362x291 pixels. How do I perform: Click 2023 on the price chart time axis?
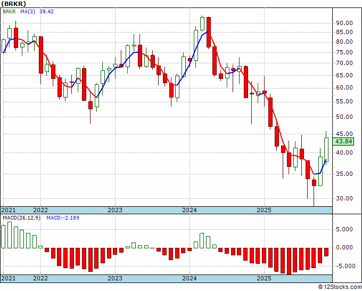115,210
